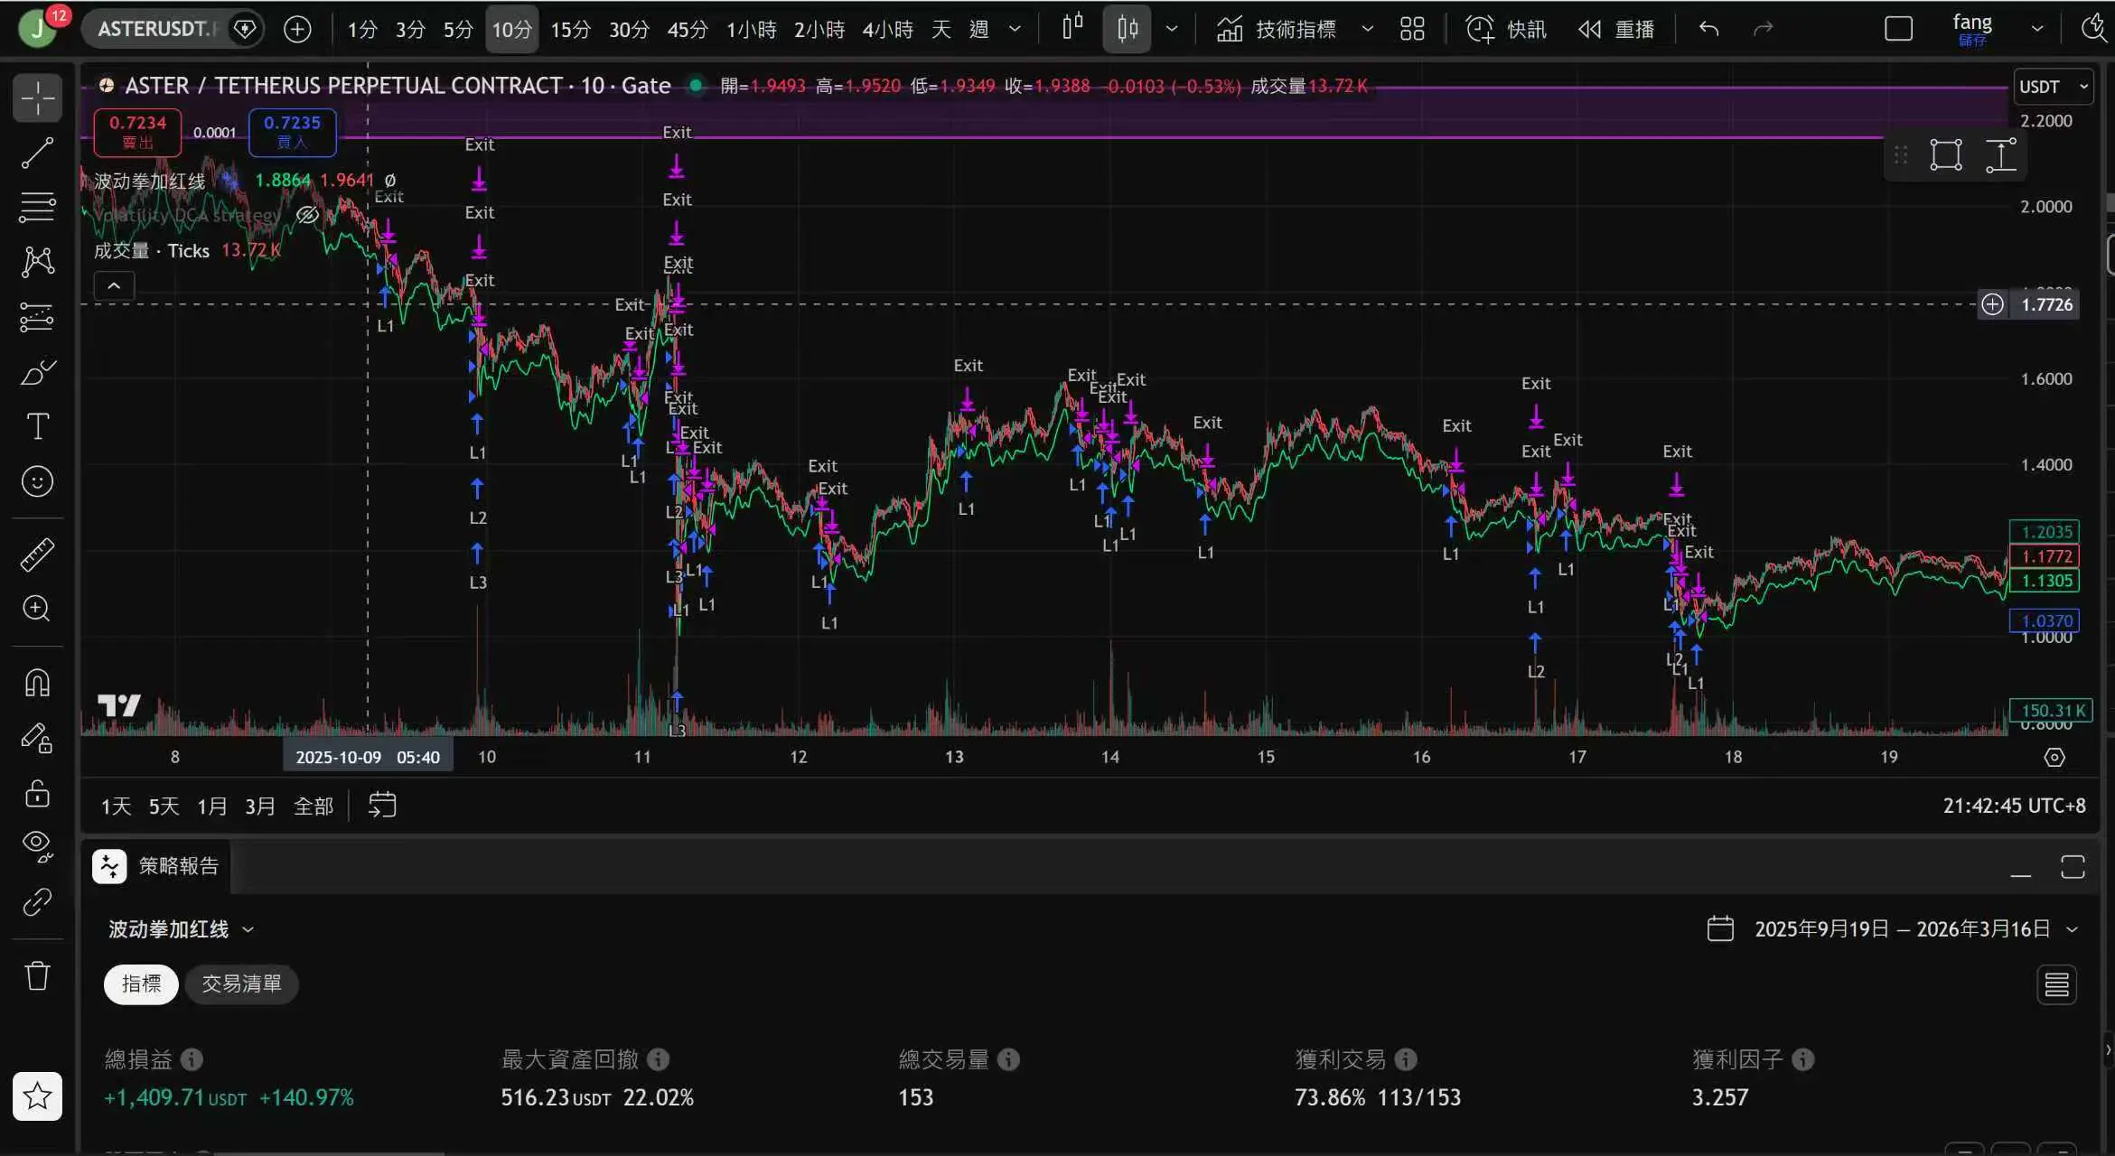Toggle visibility of Volatility DCA strategy
2115x1156 pixels.
(307, 215)
